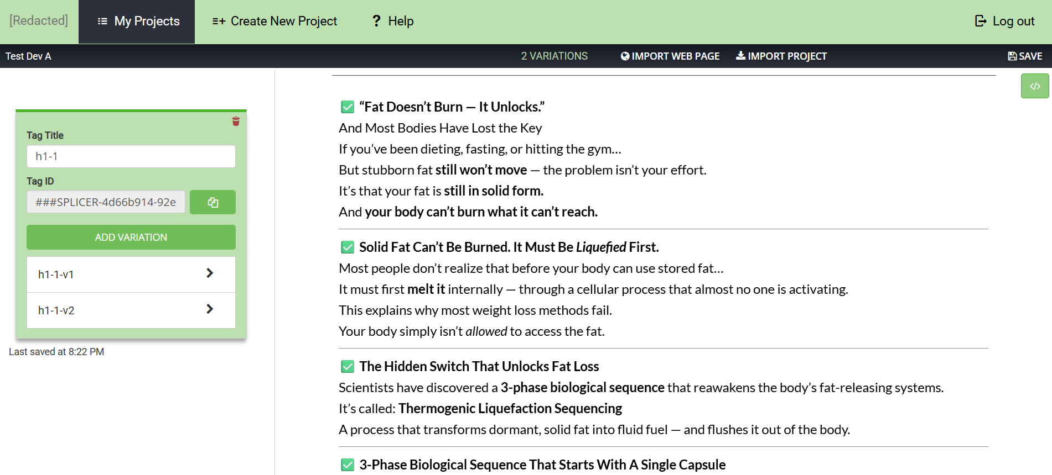
Task: Focus the Tag Title input field
Action: click(x=131, y=156)
